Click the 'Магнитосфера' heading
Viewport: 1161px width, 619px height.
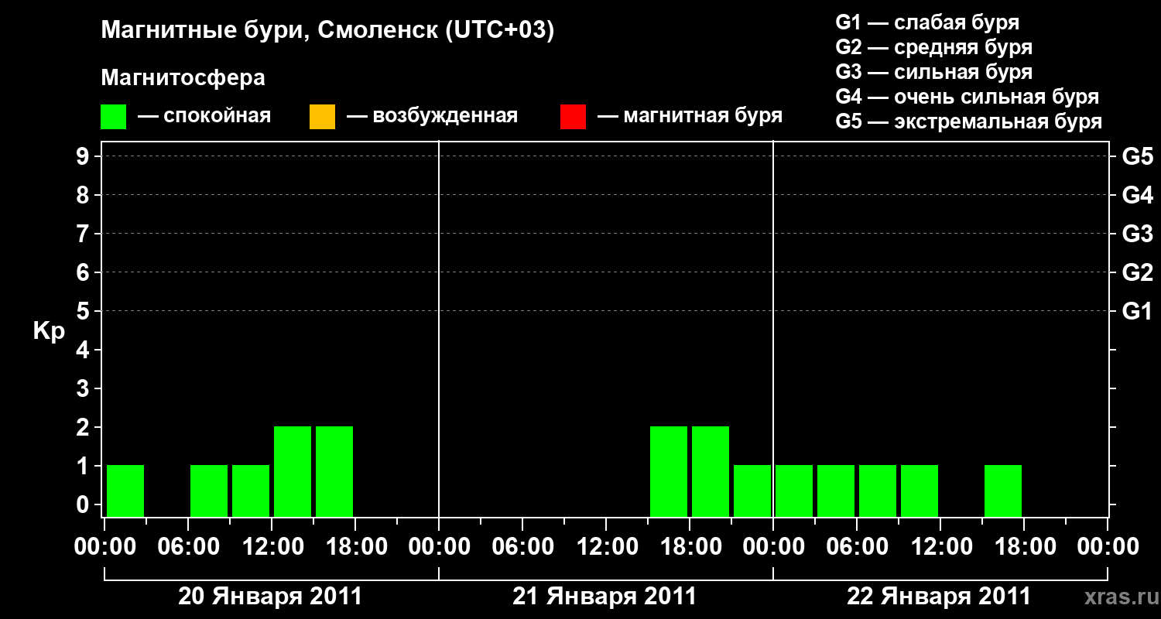[x=183, y=78]
